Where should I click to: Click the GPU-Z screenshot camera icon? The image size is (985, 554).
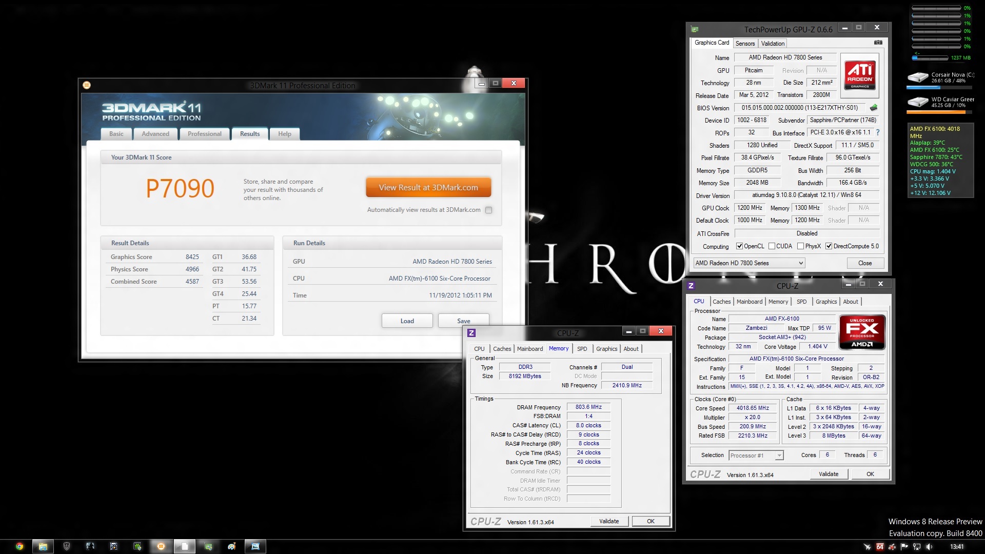pyautogui.click(x=878, y=43)
